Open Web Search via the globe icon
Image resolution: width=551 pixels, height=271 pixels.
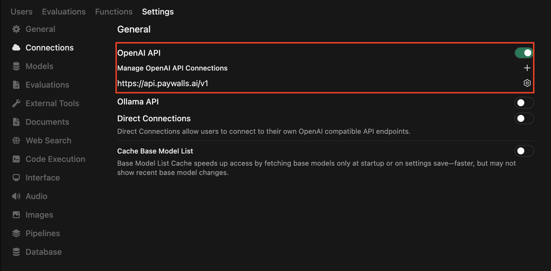click(x=16, y=140)
